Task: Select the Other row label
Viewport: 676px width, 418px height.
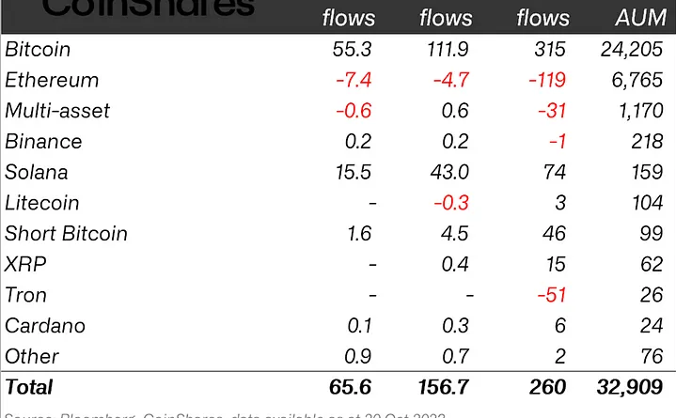Action: [x=32, y=356]
